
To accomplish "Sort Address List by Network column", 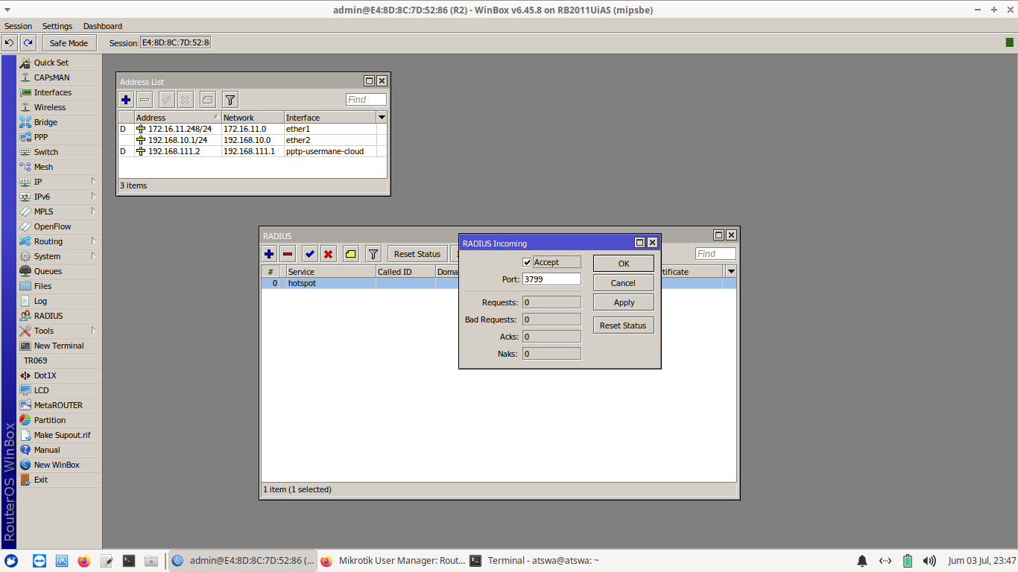I will point(253,118).
